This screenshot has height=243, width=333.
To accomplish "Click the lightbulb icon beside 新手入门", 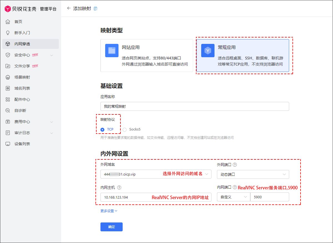I will click(8, 33).
